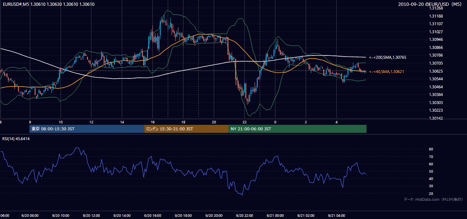Screen dimensions: 467x219
Task: Click RSI scale value 70
Action: click(431, 157)
